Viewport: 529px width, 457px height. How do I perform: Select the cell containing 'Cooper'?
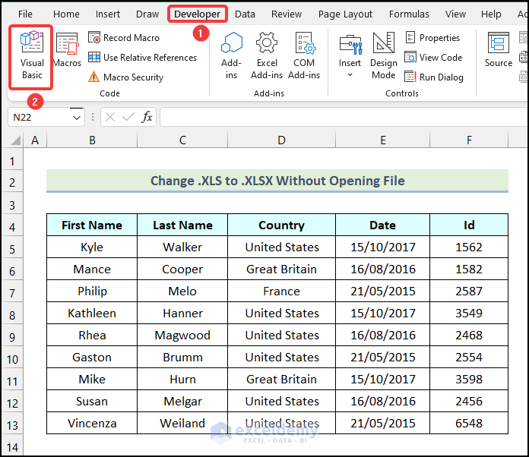(182, 269)
